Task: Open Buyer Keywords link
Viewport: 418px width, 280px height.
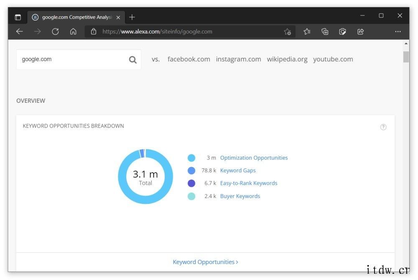Action: point(240,196)
